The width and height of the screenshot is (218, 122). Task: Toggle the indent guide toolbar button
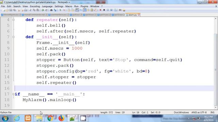point(84,10)
